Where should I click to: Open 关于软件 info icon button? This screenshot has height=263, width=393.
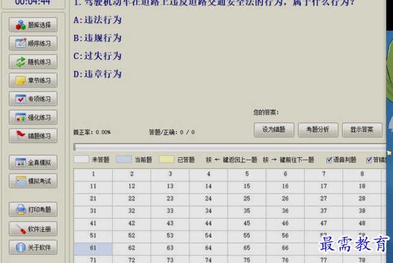(x=33, y=247)
